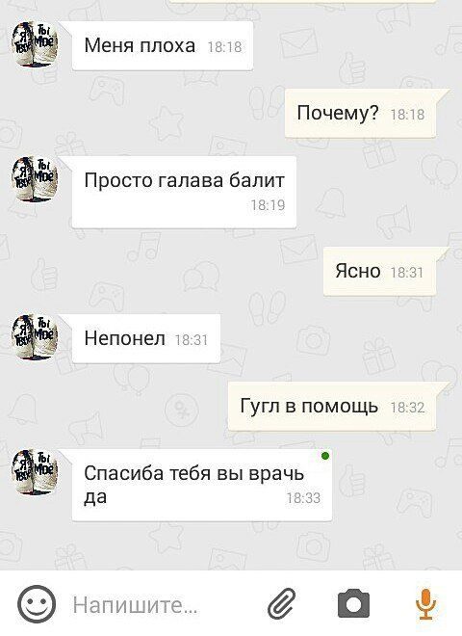
Task: Open the camera to send photo
Action: 354,604
